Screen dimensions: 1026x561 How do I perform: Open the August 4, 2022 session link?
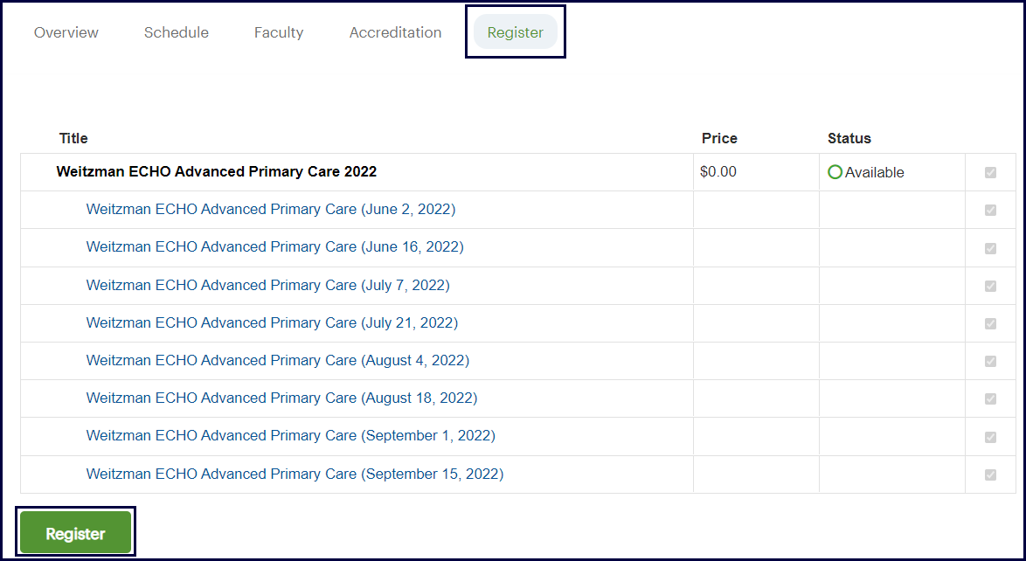point(277,360)
